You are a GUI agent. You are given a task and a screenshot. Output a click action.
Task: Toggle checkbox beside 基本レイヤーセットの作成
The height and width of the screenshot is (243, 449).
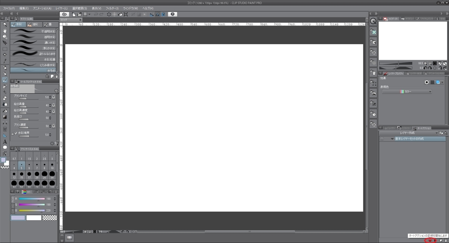[x=382, y=139]
